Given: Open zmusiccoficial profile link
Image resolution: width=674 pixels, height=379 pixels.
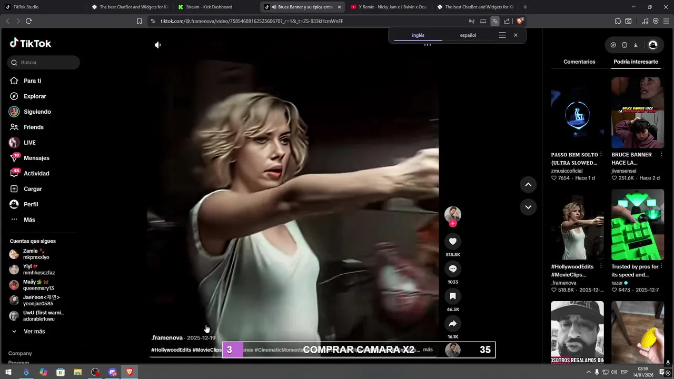Looking at the screenshot, I should (x=567, y=171).
